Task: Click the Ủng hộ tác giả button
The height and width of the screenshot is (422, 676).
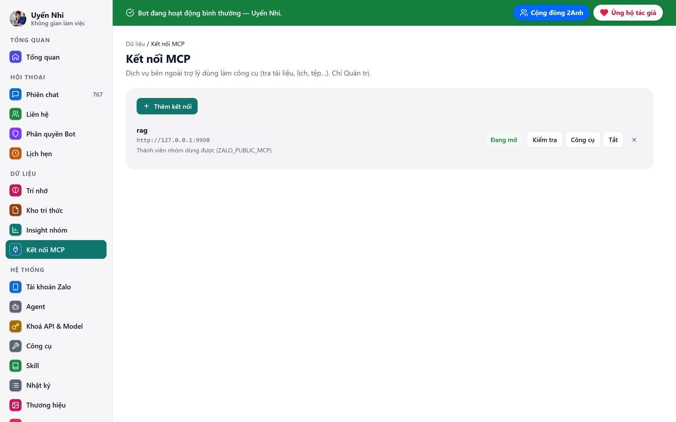Action: click(628, 13)
